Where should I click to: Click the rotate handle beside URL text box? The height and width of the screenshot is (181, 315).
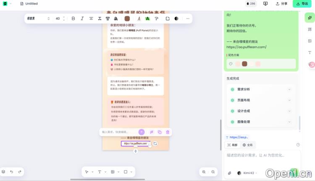click(x=155, y=144)
